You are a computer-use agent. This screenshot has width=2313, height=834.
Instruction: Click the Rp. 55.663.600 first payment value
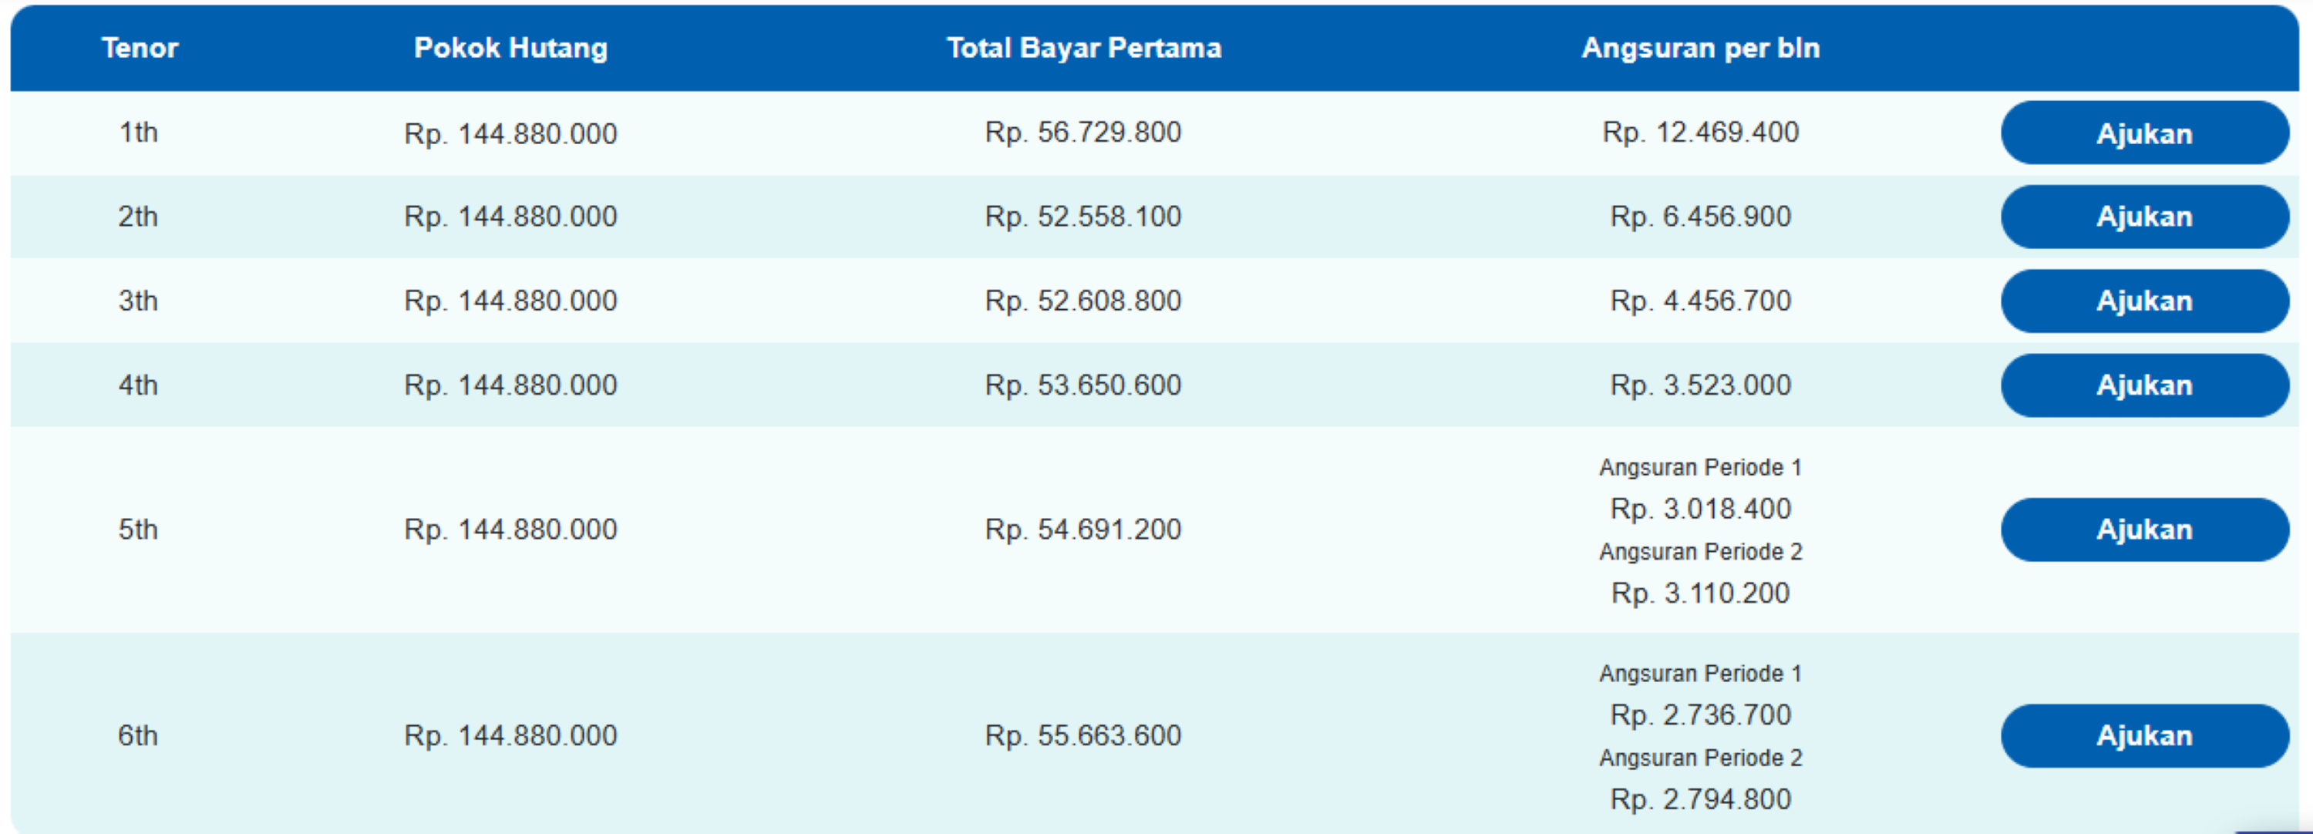[1083, 735]
